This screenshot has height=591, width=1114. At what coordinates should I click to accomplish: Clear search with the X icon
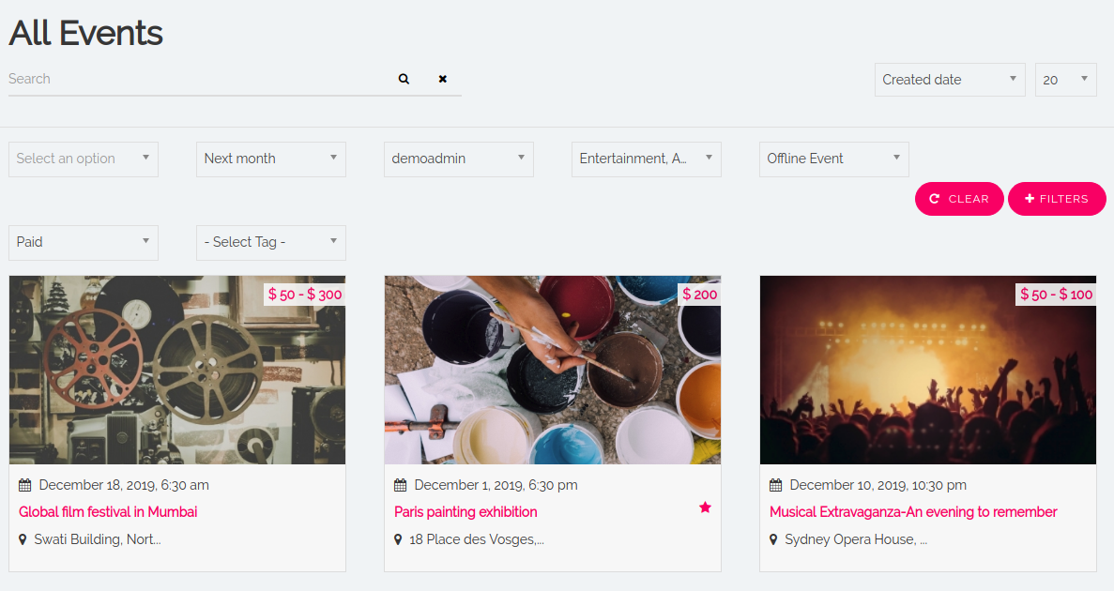point(442,80)
